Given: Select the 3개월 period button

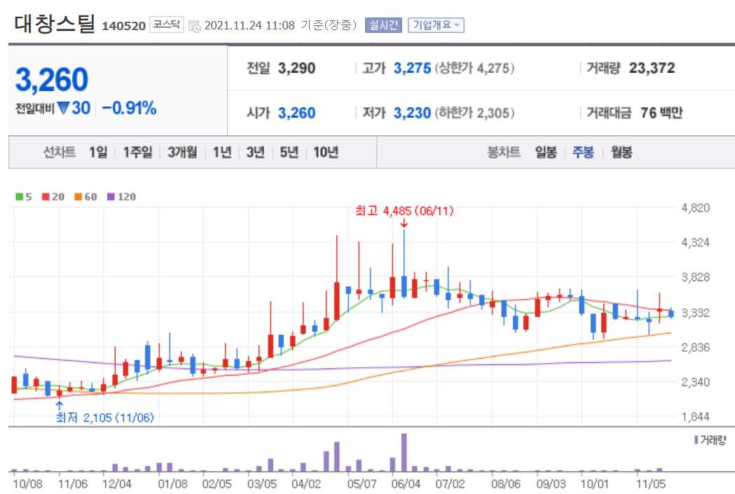Looking at the screenshot, I should point(181,152).
